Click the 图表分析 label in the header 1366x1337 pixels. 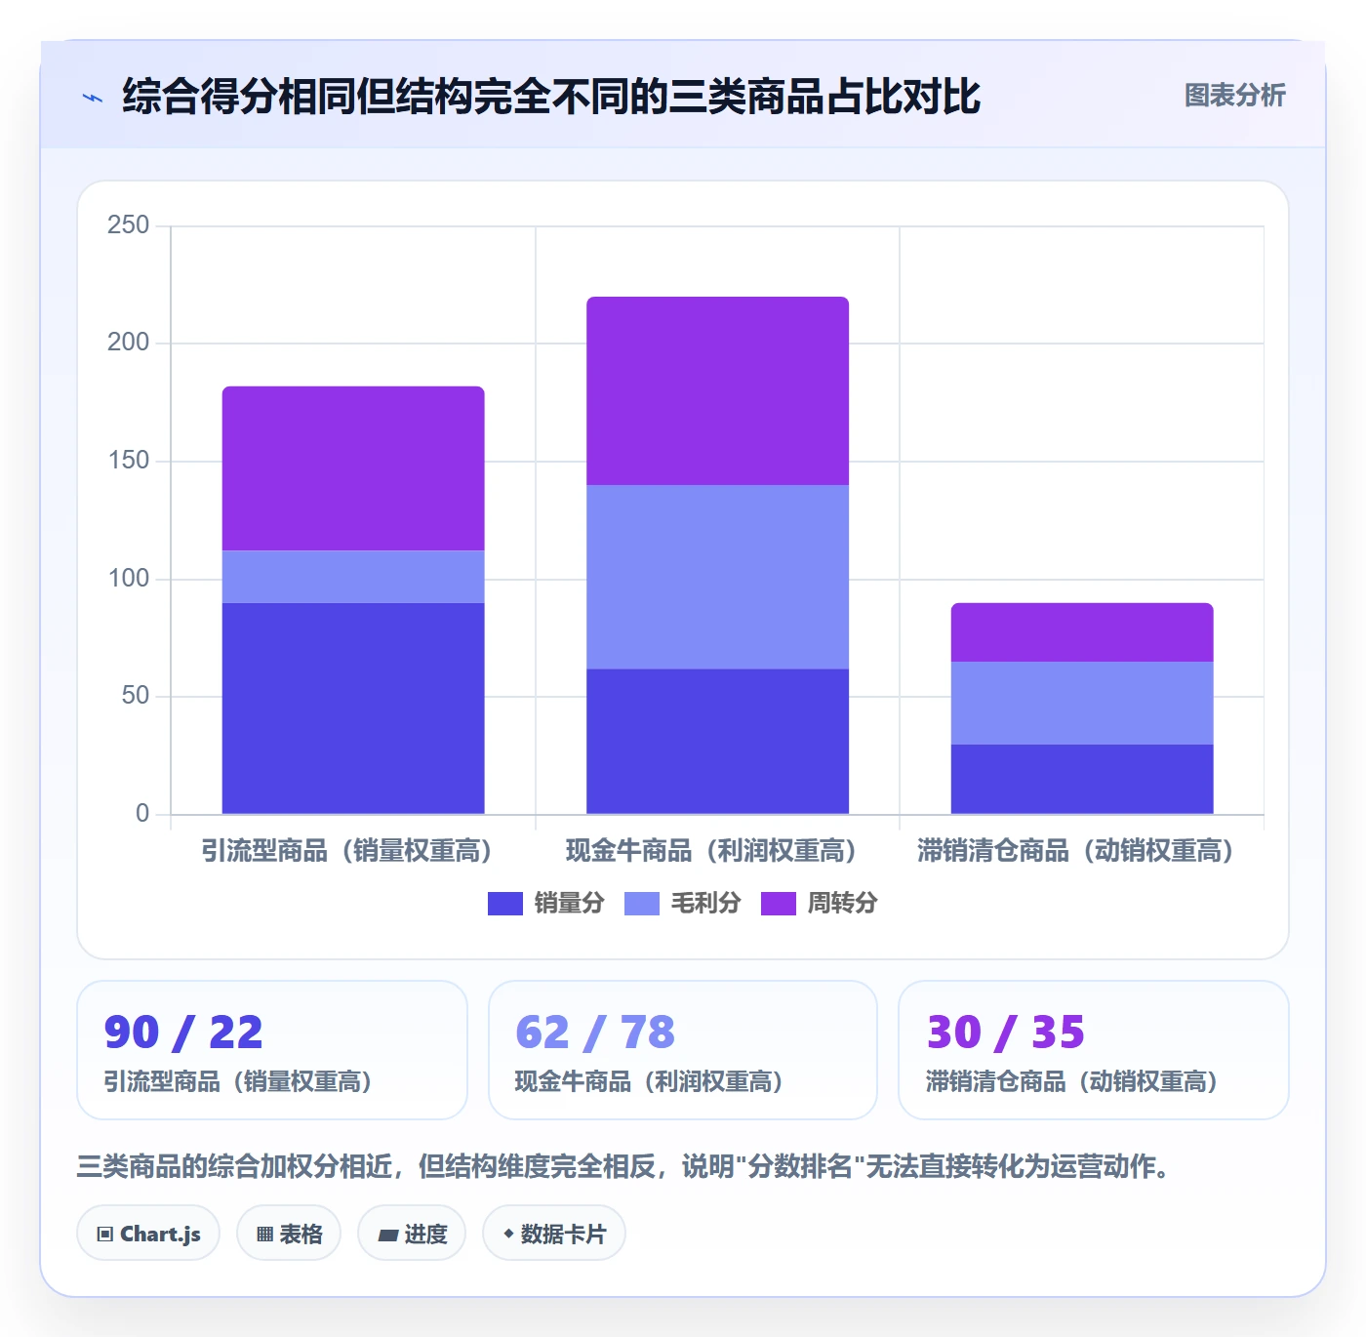(1234, 96)
